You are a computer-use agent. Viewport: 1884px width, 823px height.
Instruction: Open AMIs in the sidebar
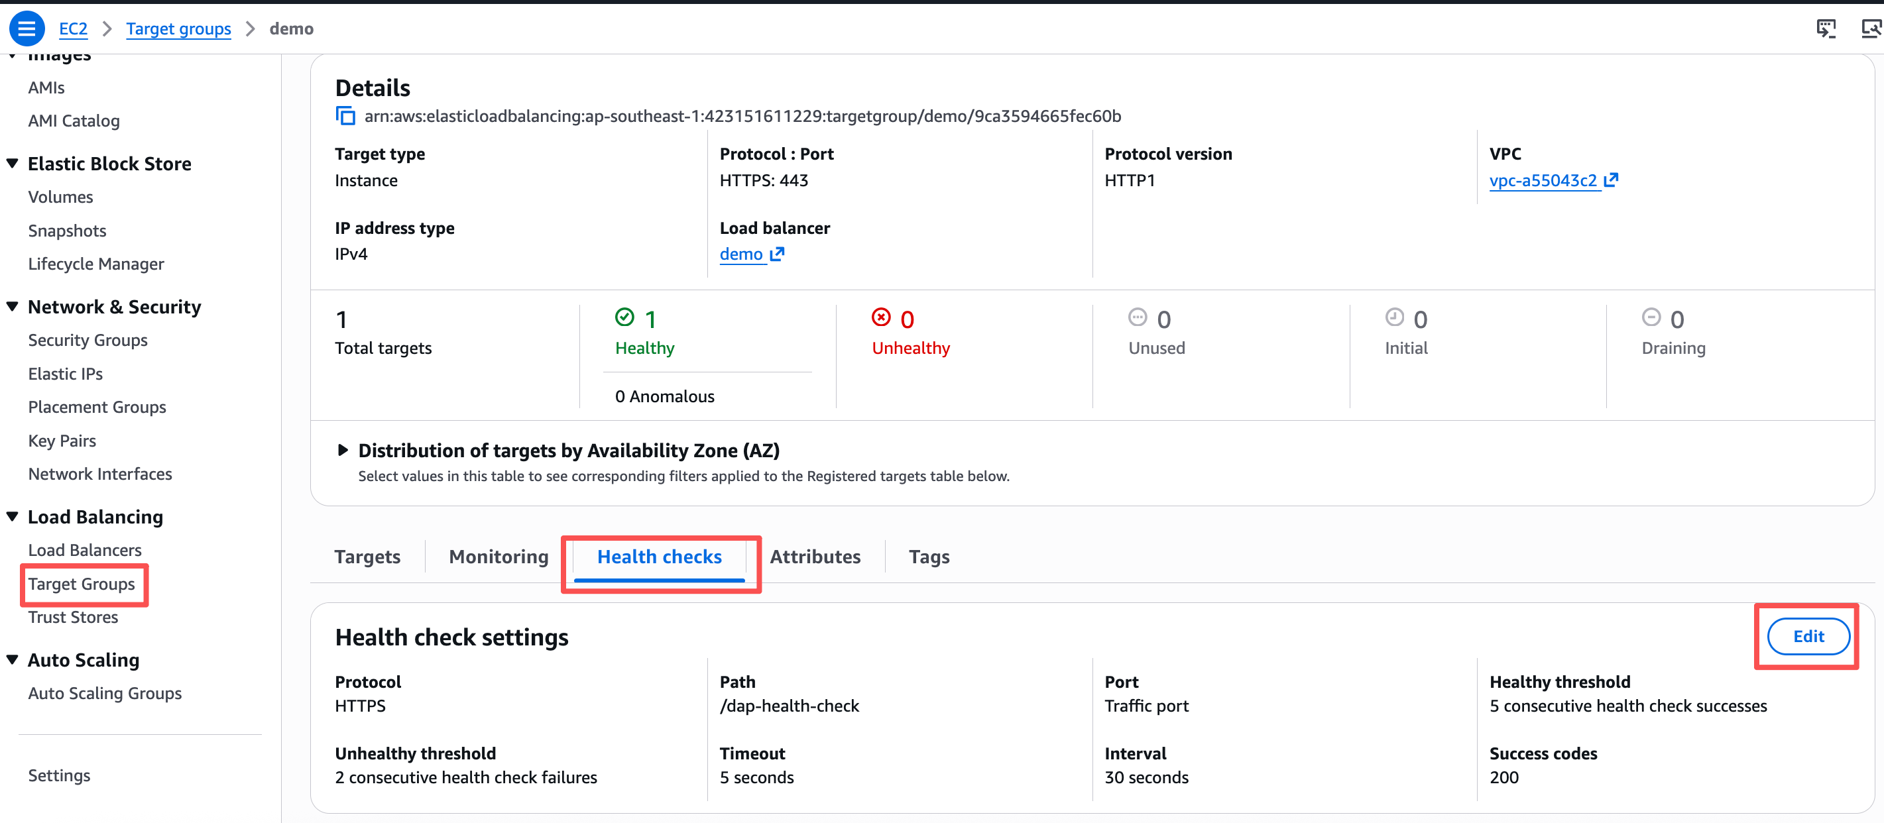(46, 87)
